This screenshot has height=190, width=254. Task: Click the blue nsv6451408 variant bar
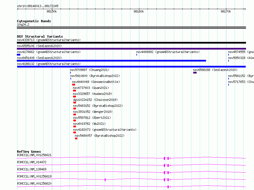tap(112, 61)
